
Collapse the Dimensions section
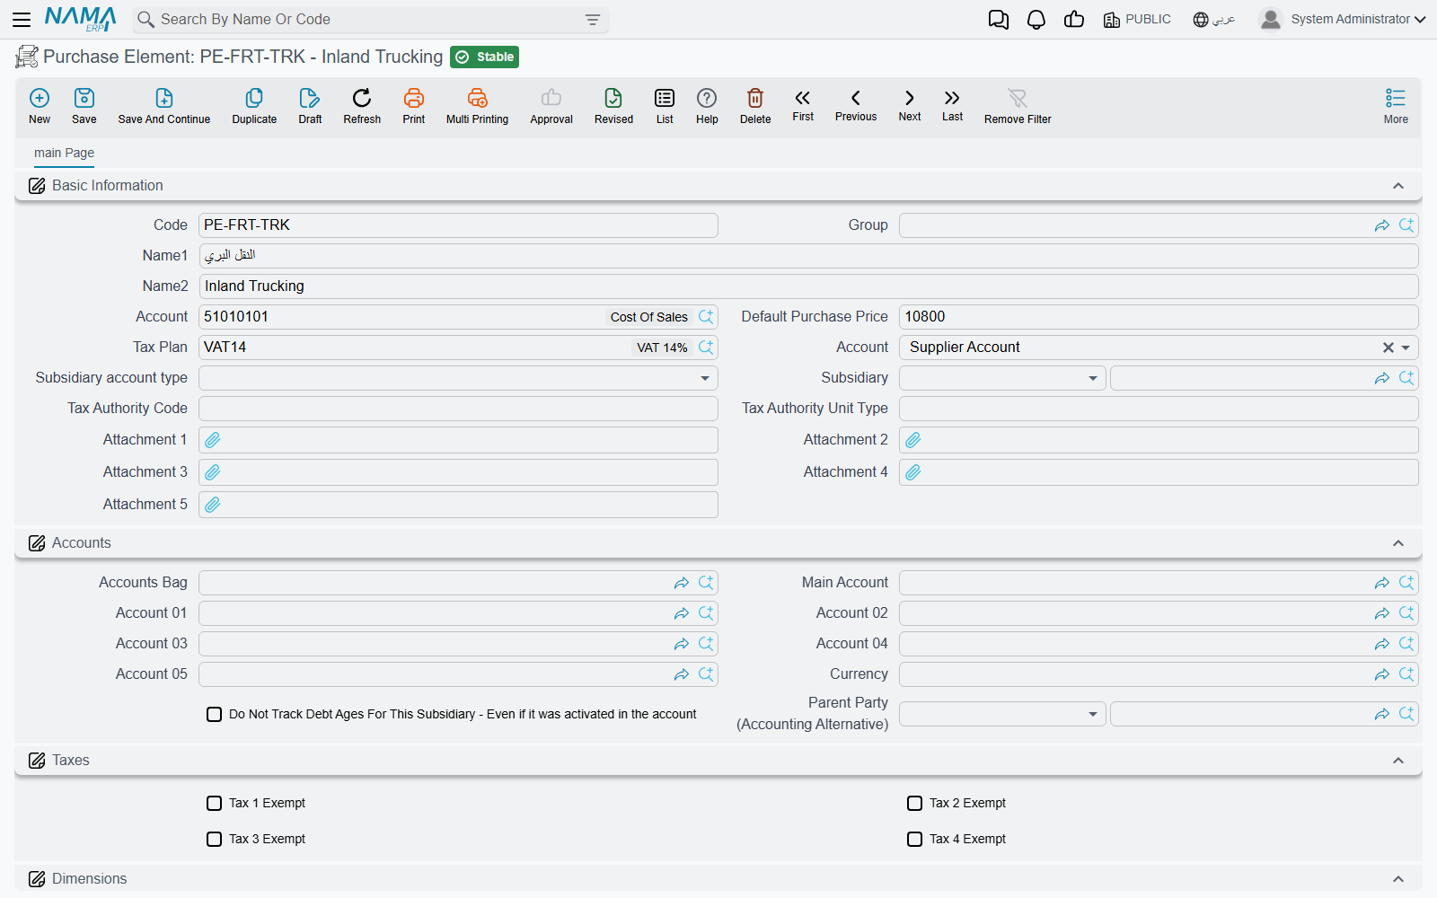coord(1398,879)
